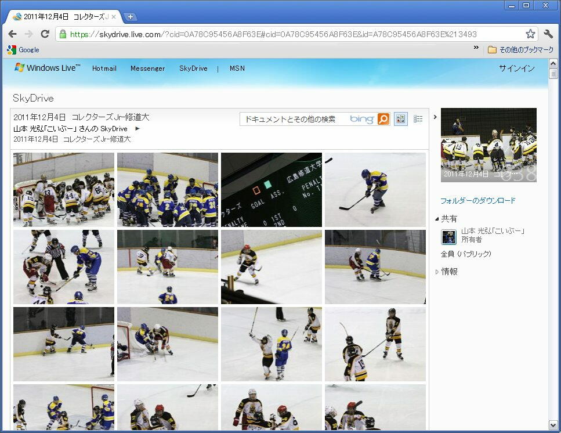This screenshot has width=561, height=433.
Task: Open Hotmail from the Windows Live header
Action: pyautogui.click(x=104, y=68)
